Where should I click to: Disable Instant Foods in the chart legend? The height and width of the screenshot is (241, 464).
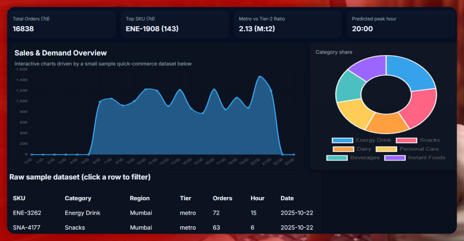coord(395,158)
